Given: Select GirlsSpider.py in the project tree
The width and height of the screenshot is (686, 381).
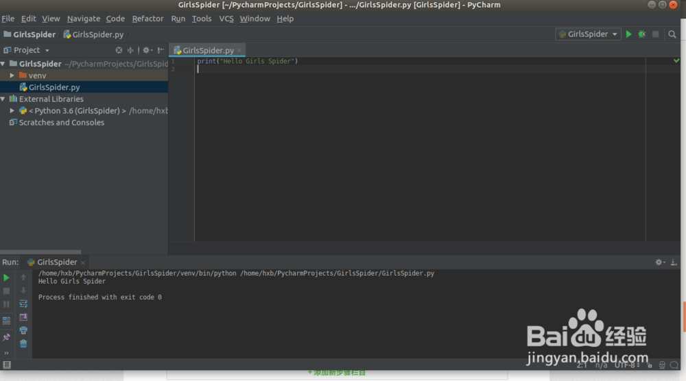Looking at the screenshot, I should coord(84,87).
